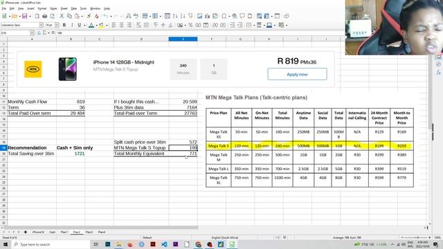Click the Save document icon
The height and width of the screenshot is (249, 443).
click(25, 16)
